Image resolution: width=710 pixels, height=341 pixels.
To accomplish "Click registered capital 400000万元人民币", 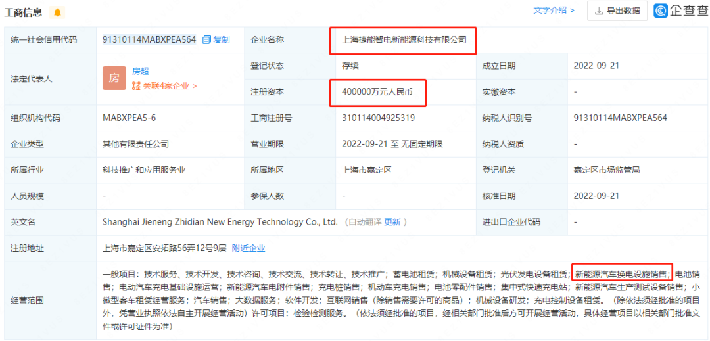I will 377,92.
